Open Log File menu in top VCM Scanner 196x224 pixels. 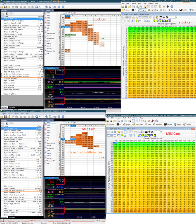click(4, 4)
